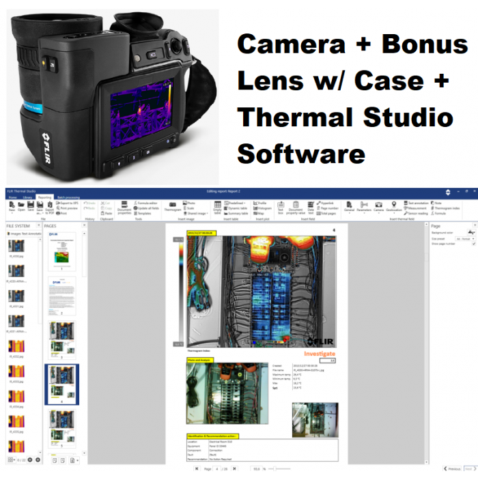Insert a Histogram plot
Viewport: 478px width, 478px height.
click(x=262, y=208)
